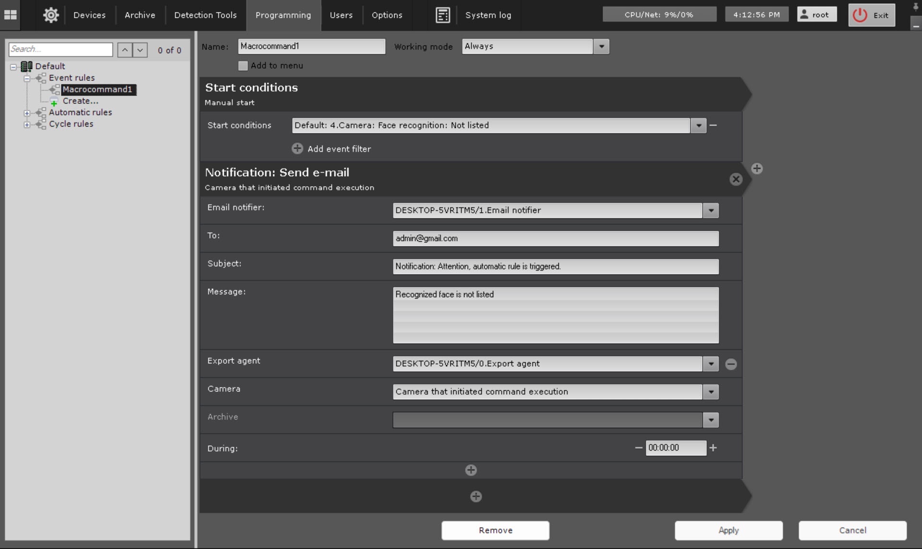The image size is (922, 549).
Task: Open the Email notifier dropdown
Action: (711, 211)
